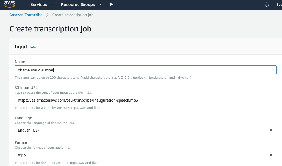This screenshot has height=166, width=282.
Task: Click the 'Choose the format of your audio file' text
Action: coord(42,148)
